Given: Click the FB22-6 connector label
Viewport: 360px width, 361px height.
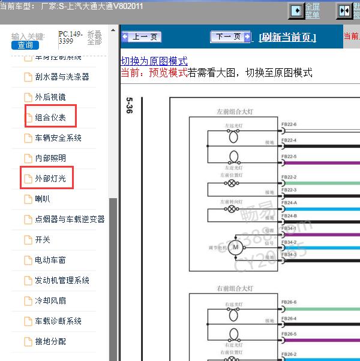Looking at the screenshot, I should click(x=289, y=125).
